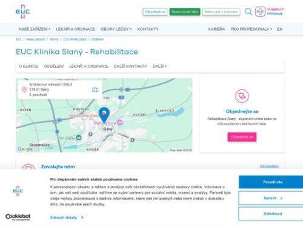Viewport: 303px width, 227px height.
Task: Click the BLAHOTICE label on the map
Action: pyautogui.click(x=165, y=111)
